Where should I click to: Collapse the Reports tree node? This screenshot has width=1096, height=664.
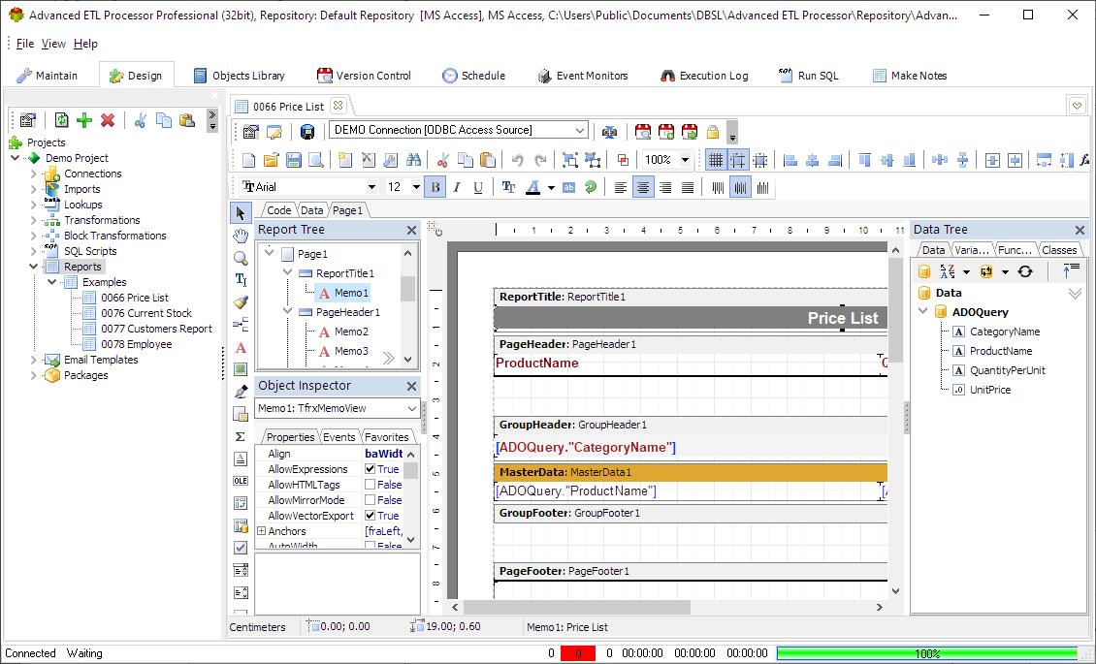(34, 267)
